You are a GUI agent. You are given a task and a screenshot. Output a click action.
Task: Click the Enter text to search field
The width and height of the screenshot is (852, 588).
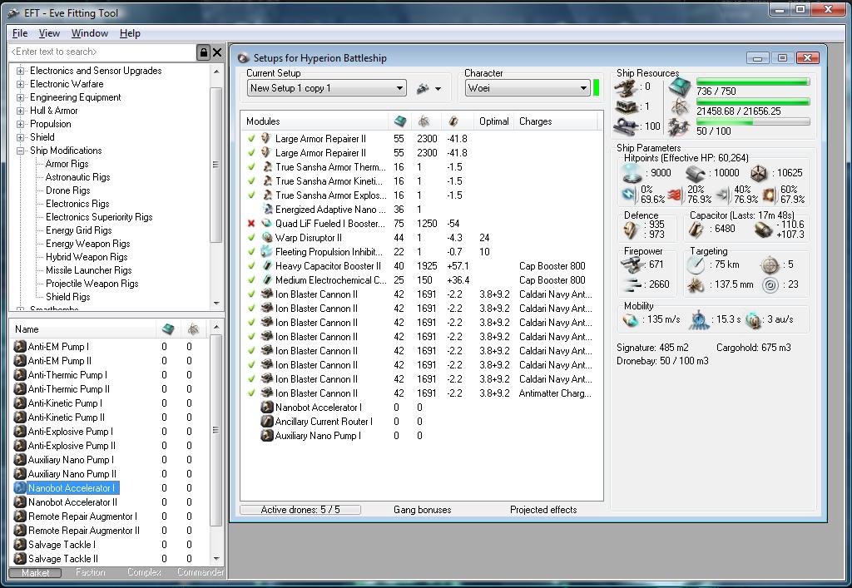(x=100, y=52)
